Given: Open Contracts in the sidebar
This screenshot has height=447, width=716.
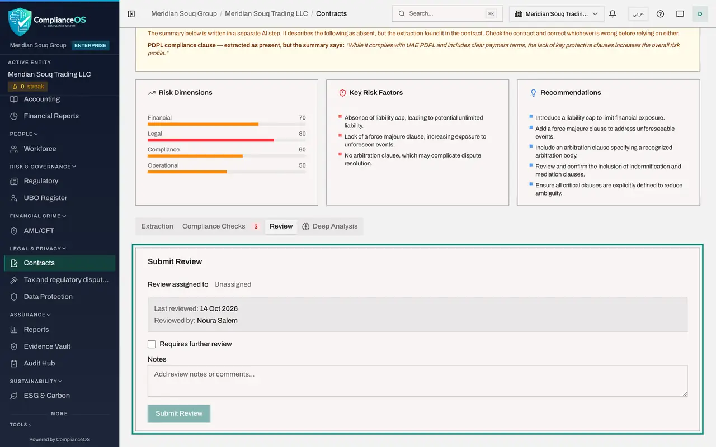Looking at the screenshot, I should tap(60, 263).
